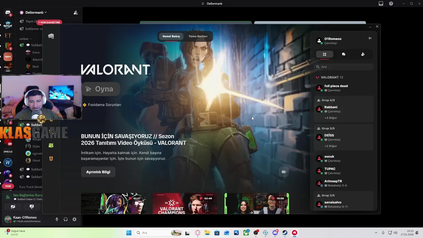Select the Legends of Runeterra icon in Riot sidebar
Image resolution: width=423 pixels, height=238 pixels.
click(x=51, y=159)
